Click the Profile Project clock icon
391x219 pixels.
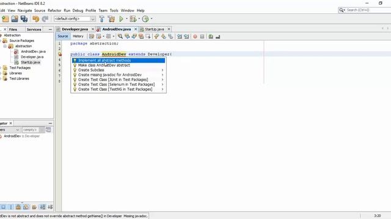click(x=145, y=19)
